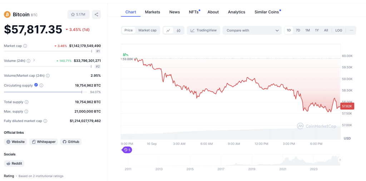
Task: Click the $57,817.35 price
Action: [33, 30]
